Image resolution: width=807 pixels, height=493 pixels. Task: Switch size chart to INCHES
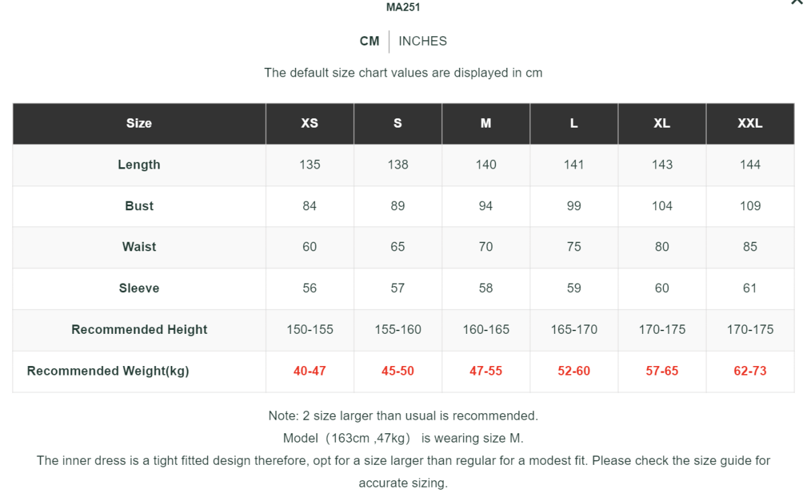tap(422, 41)
